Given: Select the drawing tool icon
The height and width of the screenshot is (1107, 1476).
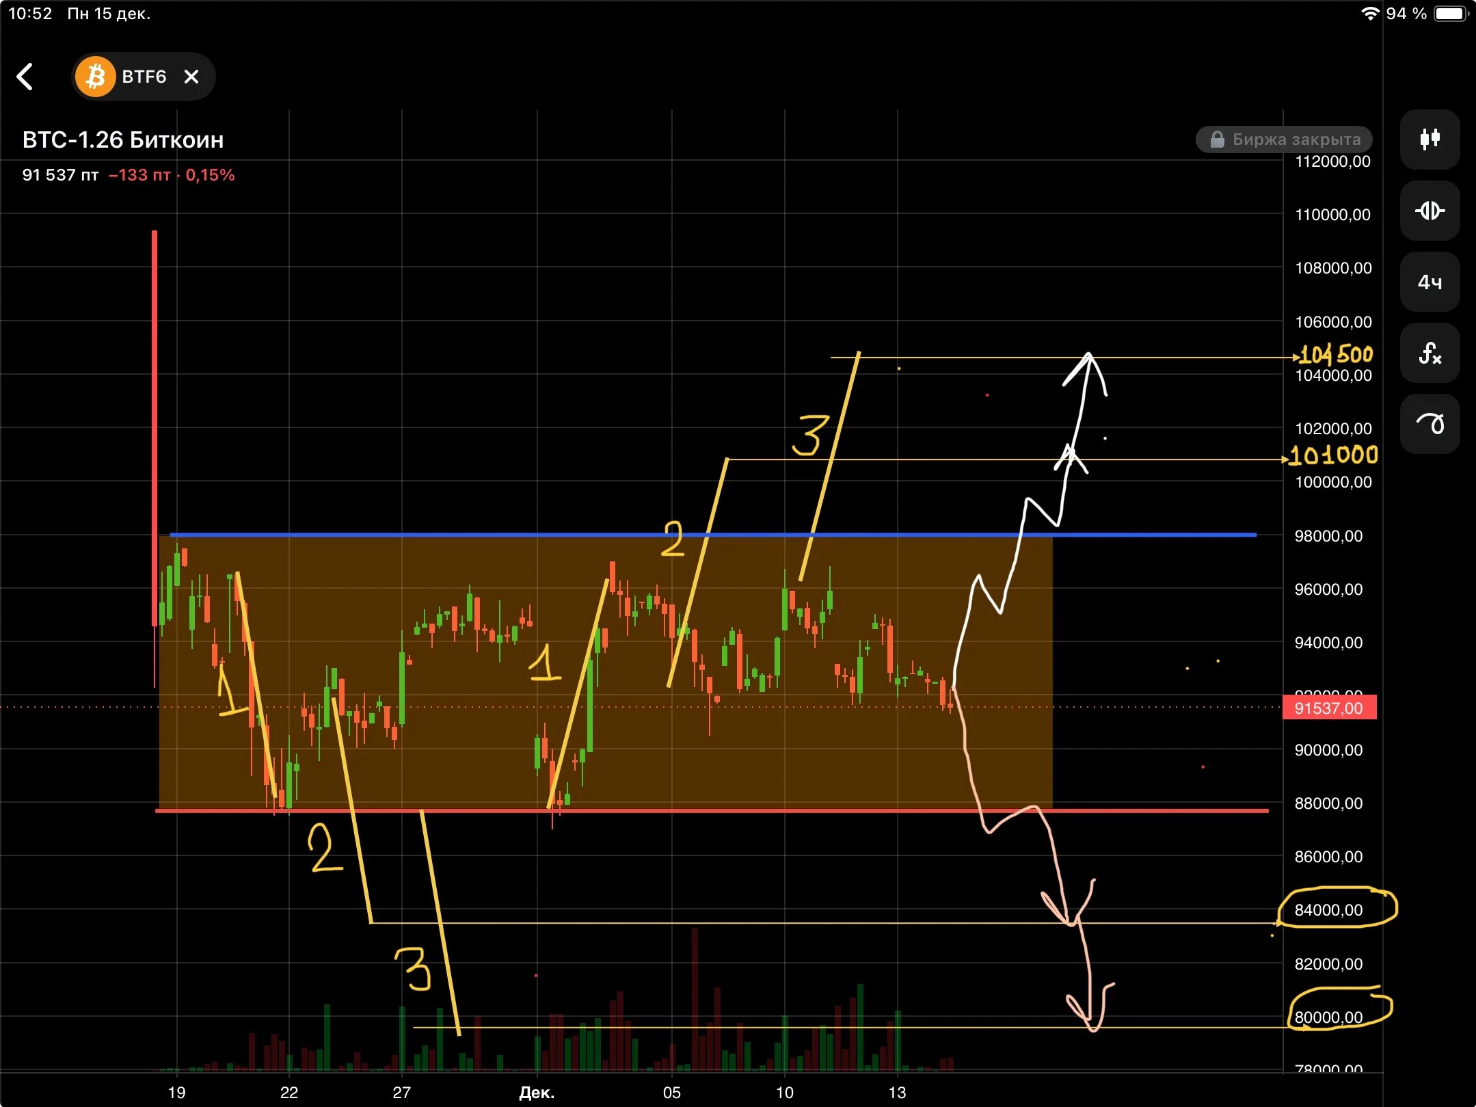Looking at the screenshot, I should point(1430,424).
